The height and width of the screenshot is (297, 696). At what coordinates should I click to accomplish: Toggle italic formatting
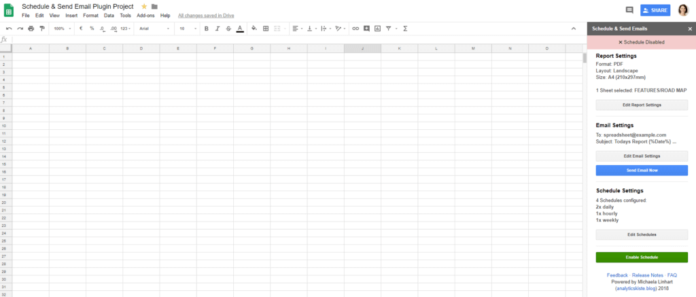pos(217,29)
